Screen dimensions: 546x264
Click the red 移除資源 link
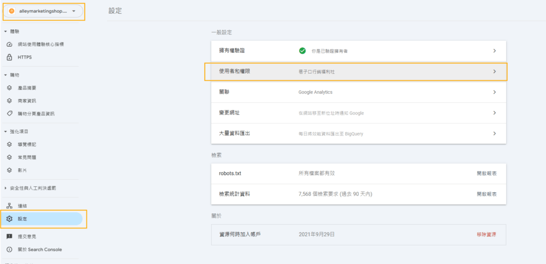tap(486, 234)
